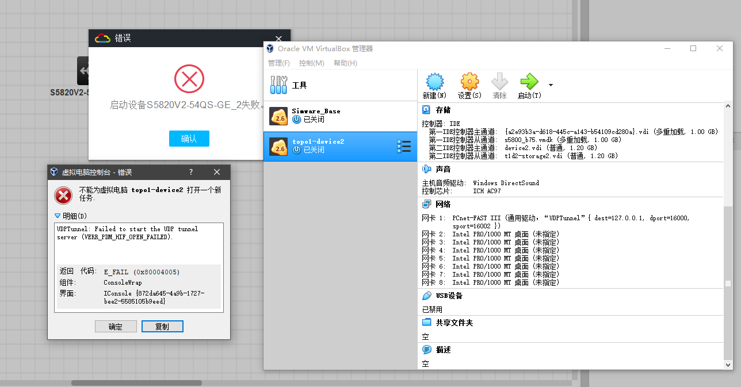The height and width of the screenshot is (387, 741).
Task: Click the Description (描述) speech bubble icon
Action: 426,350
